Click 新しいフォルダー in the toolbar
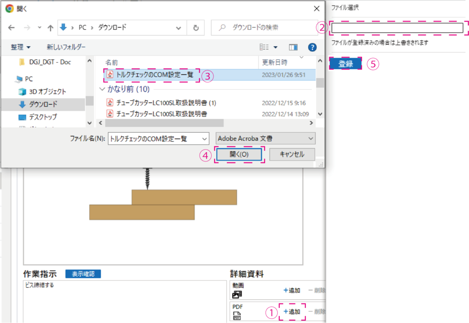 pos(66,47)
